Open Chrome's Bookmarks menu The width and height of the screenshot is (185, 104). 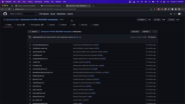(x=38, y=2)
